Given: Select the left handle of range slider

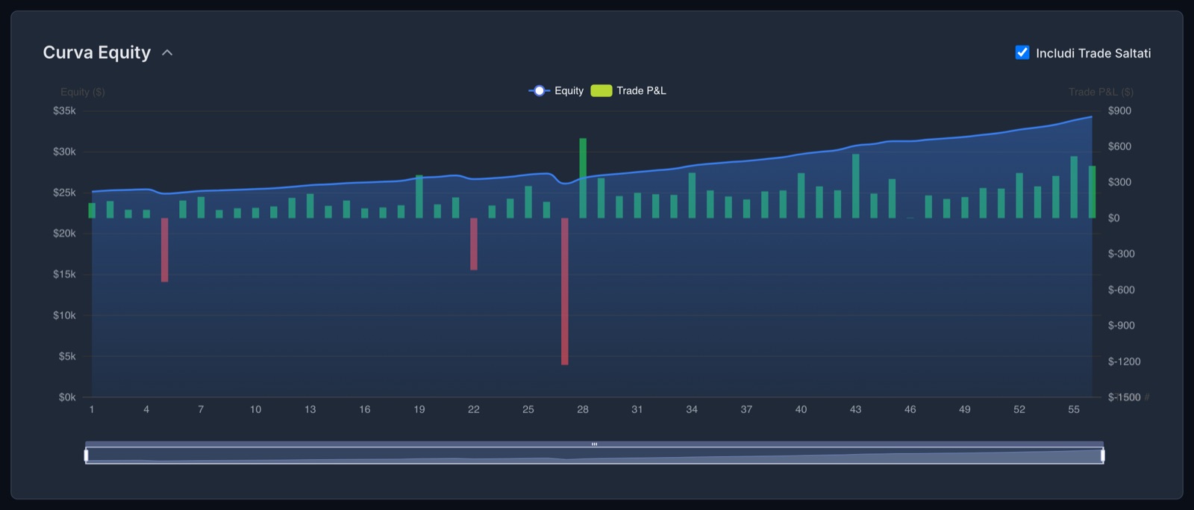Looking at the screenshot, I should 87,455.
